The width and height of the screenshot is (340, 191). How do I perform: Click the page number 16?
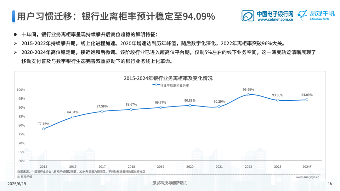click(x=330, y=183)
